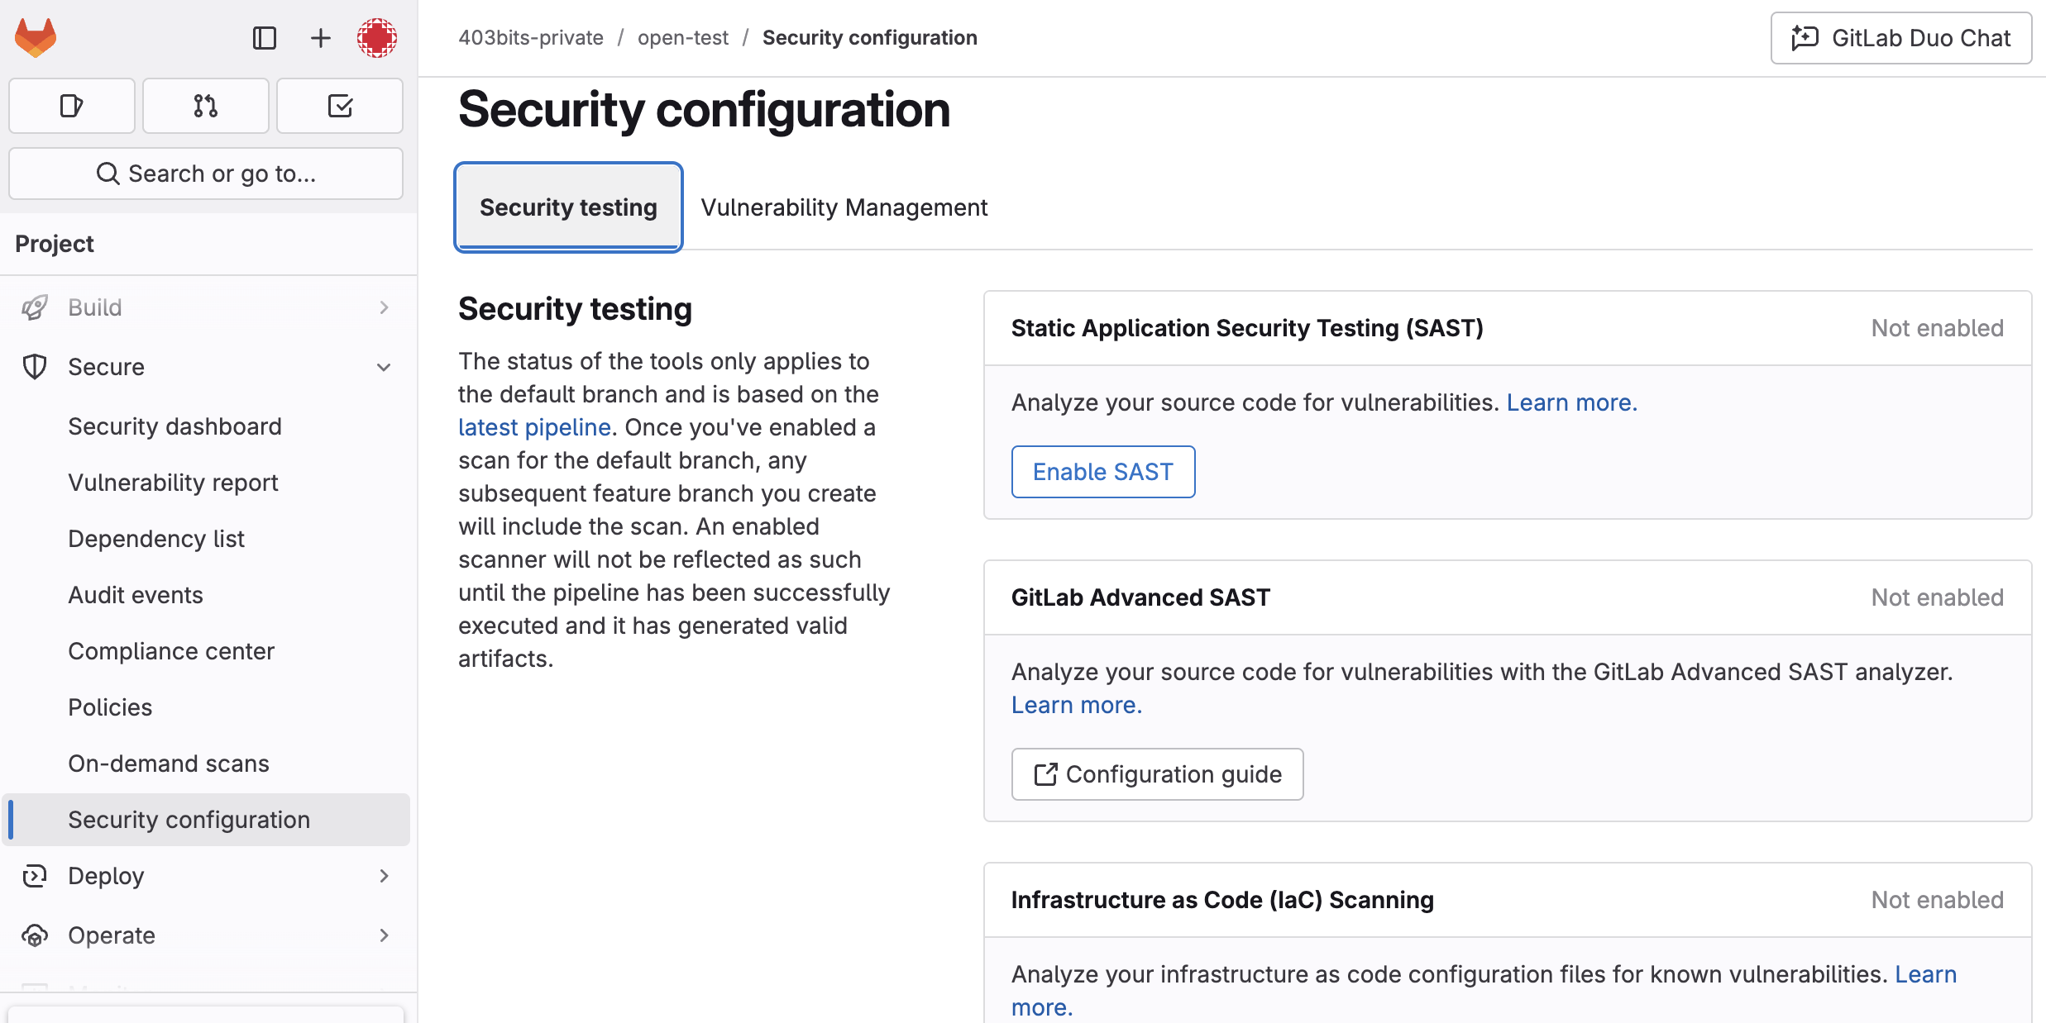This screenshot has height=1023, width=2046.
Task: Collapse the Secure section chevron
Action: [x=384, y=367]
